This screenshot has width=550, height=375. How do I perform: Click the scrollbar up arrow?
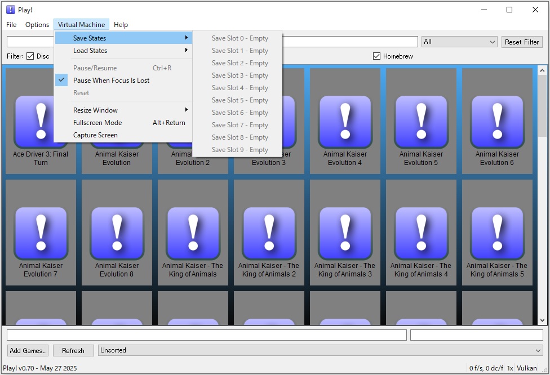coord(542,70)
